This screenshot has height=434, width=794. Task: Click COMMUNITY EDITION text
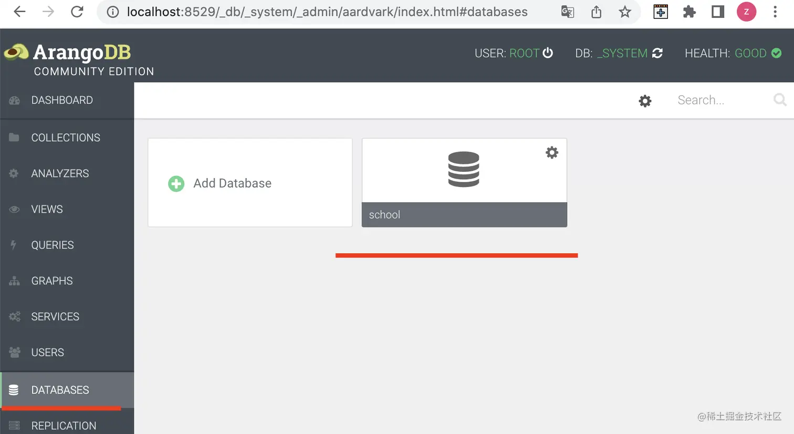pos(94,71)
